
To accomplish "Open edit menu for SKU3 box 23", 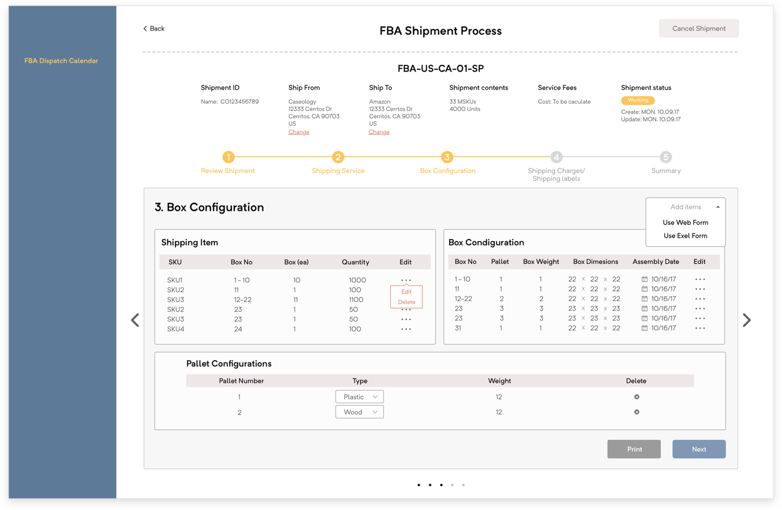I will pyautogui.click(x=406, y=319).
